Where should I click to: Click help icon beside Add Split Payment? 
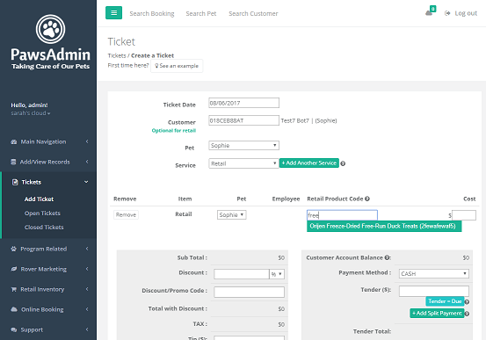(x=467, y=314)
